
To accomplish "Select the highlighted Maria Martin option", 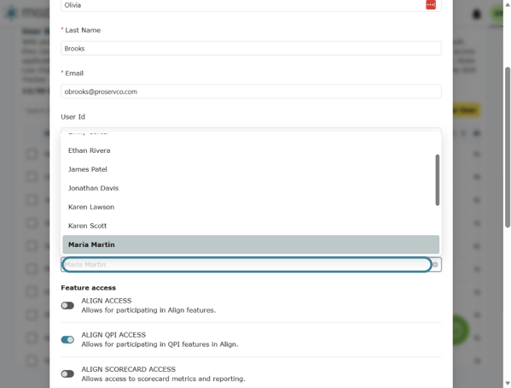I will coord(251,244).
